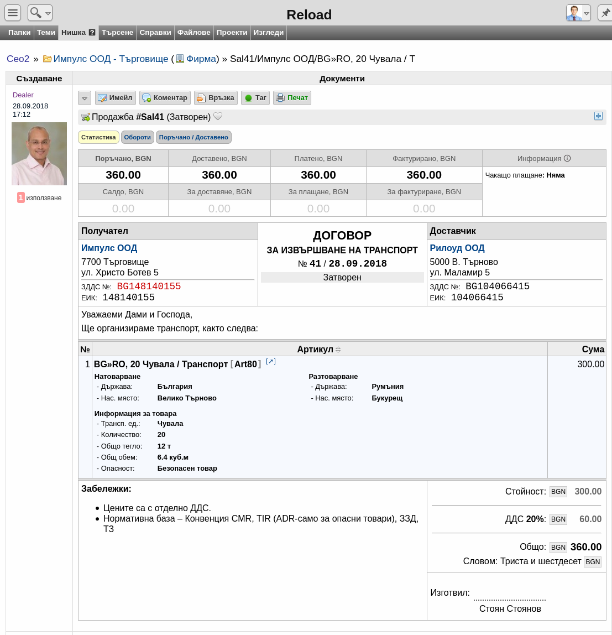This screenshot has width=612, height=635.
Task: Click the loading city Велико Търново
Action: pyautogui.click(x=187, y=398)
